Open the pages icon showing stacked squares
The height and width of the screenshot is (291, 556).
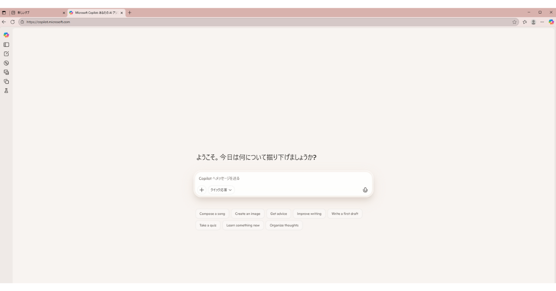tap(6, 81)
